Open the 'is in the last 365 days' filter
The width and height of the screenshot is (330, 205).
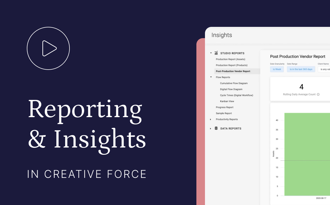[301, 69]
